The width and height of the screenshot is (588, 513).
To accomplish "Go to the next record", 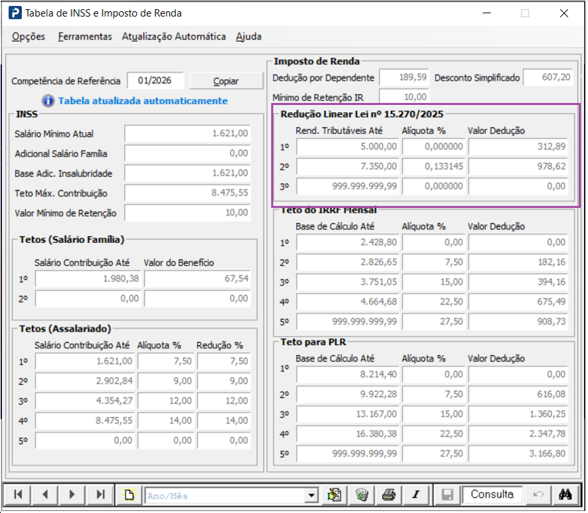I will [72, 494].
